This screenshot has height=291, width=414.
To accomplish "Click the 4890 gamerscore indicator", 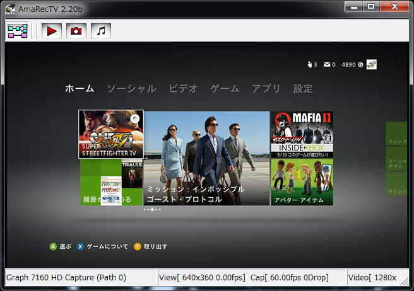I will click(x=352, y=65).
